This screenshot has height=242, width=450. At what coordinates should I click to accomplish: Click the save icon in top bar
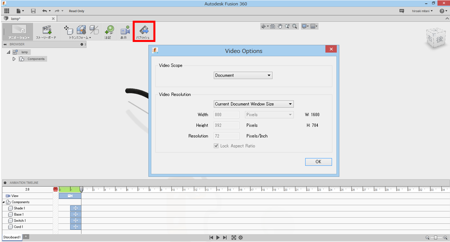(x=33, y=11)
